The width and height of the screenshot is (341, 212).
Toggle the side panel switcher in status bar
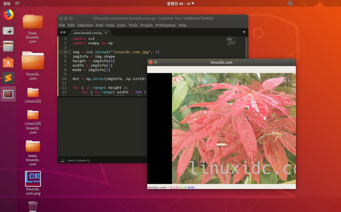[x=62, y=161]
